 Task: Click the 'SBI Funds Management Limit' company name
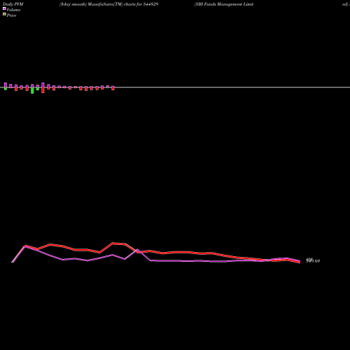[x=224, y=4]
